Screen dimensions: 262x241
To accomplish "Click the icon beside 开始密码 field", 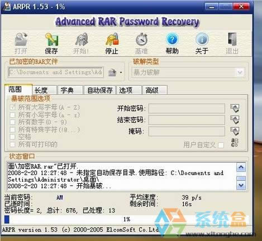I will [x=235, y=108].
